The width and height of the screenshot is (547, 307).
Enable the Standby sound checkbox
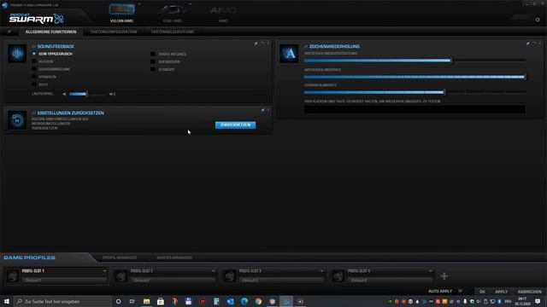153,69
